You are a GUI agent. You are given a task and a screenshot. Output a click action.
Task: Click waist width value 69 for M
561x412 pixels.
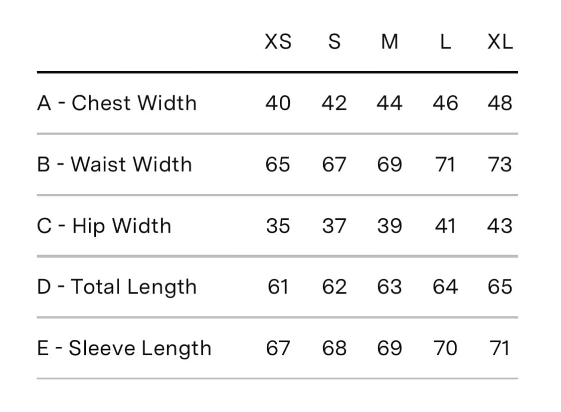pyautogui.click(x=389, y=164)
